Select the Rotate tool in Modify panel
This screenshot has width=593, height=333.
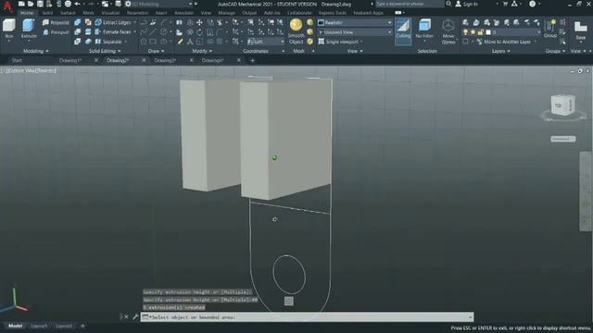pos(199,32)
